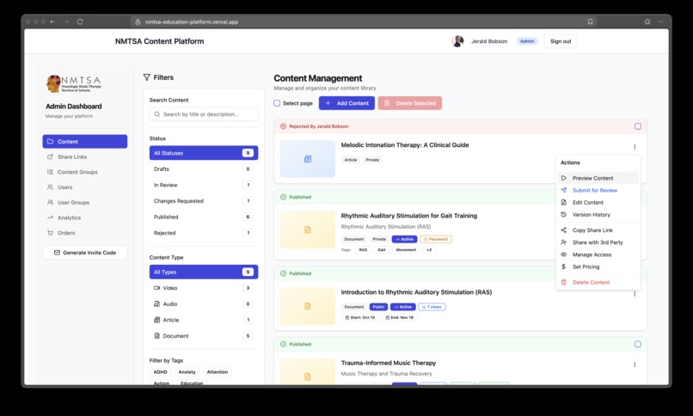693x416 pixels.
Task: Open the Melodic Intonation Therapy: A Clinical Guide title
Action: (x=405, y=145)
